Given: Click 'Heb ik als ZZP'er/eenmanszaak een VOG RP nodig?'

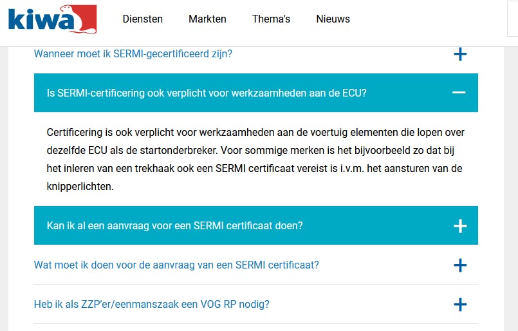Looking at the screenshot, I should (x=152, y=304).
